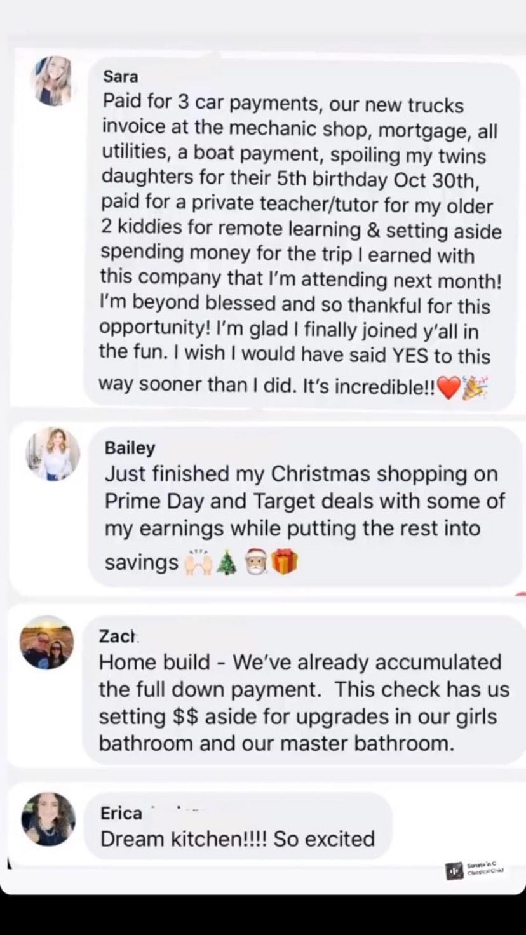The height and width of the screenshot is (935, 526).
Task: Open Bailey's profile picture
Action: (53, 454)
